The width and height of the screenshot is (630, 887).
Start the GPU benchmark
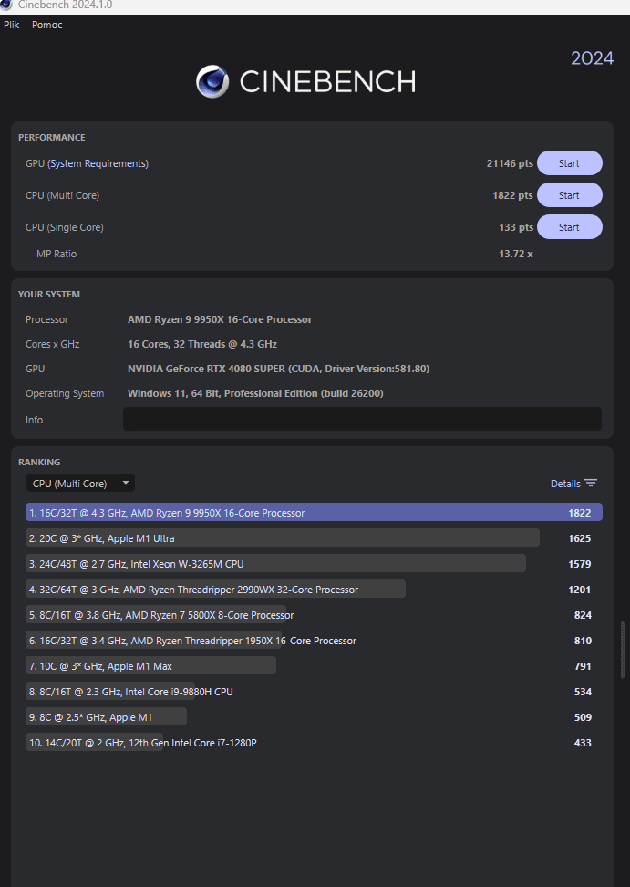tap(569, 163)
